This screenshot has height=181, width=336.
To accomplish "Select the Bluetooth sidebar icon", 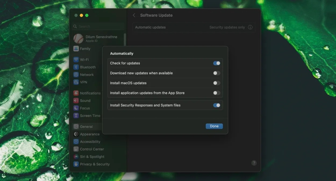I will (76, 67).
